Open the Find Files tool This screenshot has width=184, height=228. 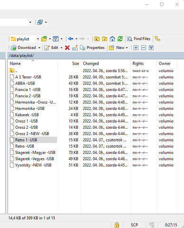click(x=139, y=39)
